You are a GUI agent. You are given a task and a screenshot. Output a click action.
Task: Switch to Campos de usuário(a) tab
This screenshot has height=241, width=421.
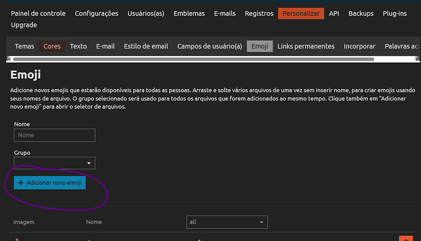(x=210, y=46)
